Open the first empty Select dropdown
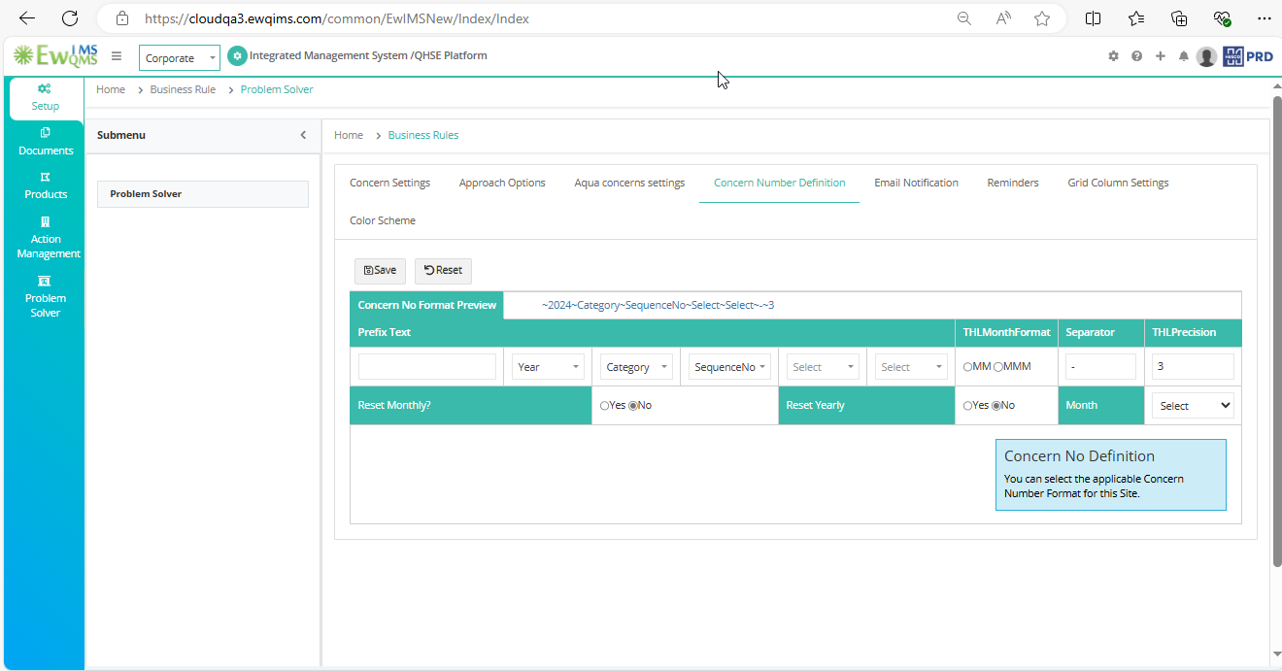Viewport: 1282px width, 671px height. coord(823,367)
